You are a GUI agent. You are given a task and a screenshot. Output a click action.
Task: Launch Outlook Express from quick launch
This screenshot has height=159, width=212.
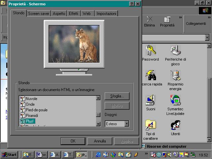(106, 155)
